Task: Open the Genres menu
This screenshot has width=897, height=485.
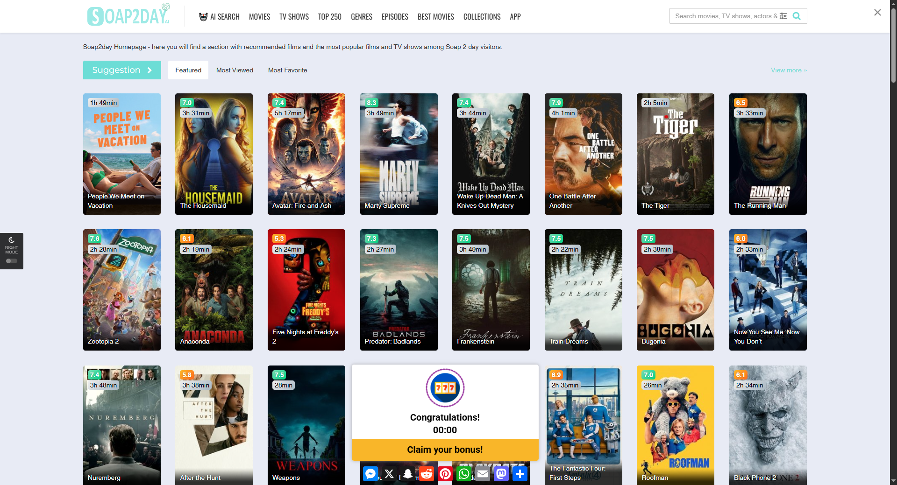Action: click(361, 17)
